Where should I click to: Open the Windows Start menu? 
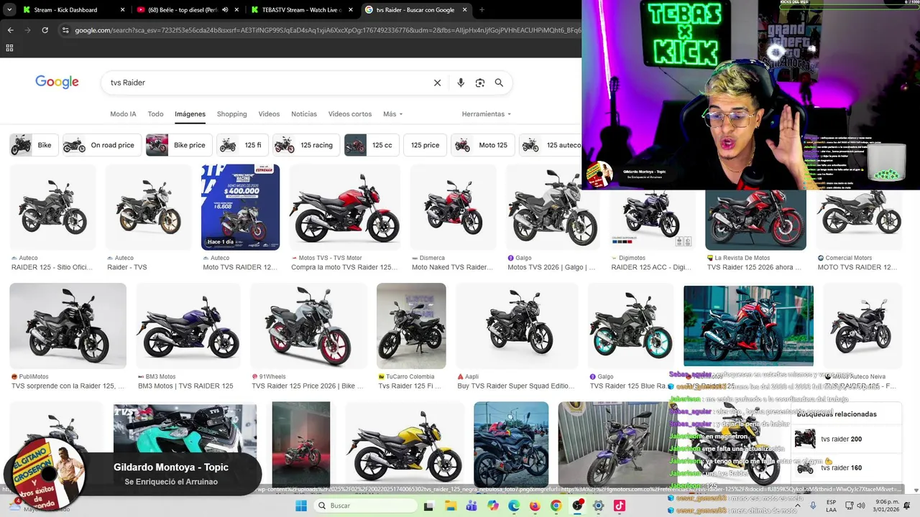302,506
